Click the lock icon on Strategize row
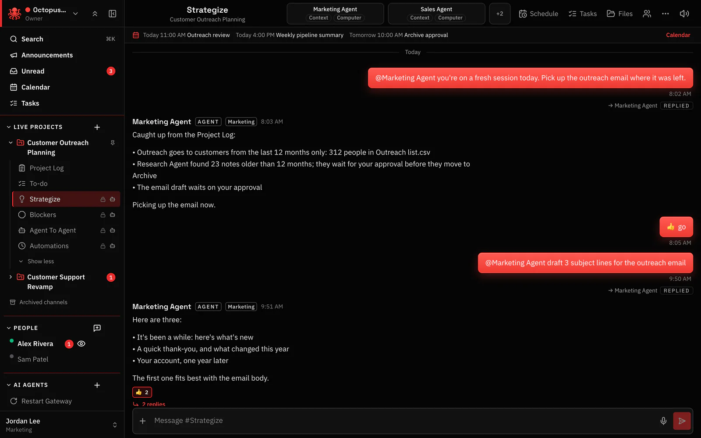The width and height of the screenshot is (701, 438). point(103,199)
